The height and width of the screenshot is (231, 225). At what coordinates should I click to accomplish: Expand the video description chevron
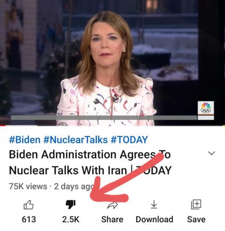coord(212,153)
